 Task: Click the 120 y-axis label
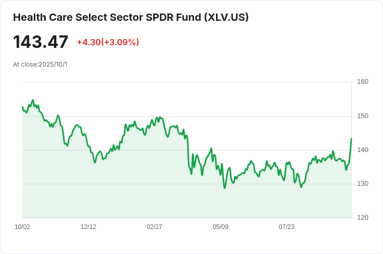[x=363, y=218]
